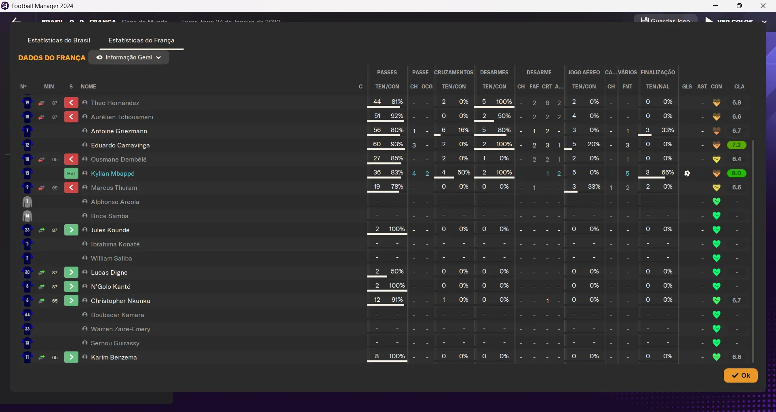Viewport: 776px width, 412px height.
Task: Open Kylian Mbappé's player profile link
Action: (x=112, y=174)
